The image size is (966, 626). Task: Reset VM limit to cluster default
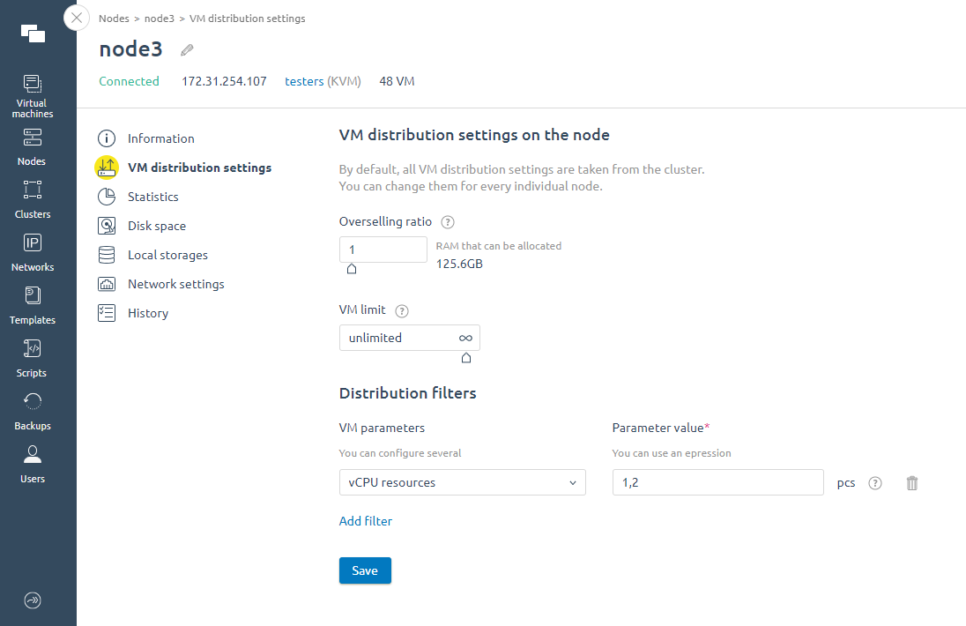tap(466, 358)
